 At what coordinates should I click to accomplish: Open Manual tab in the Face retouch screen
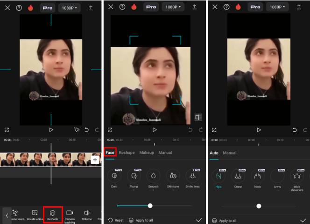(165, 152)
